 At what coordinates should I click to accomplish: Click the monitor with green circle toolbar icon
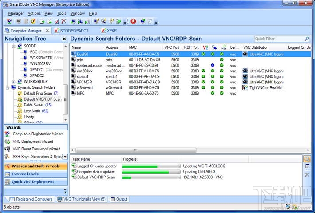pyautogui.click(x=142, y=21)
